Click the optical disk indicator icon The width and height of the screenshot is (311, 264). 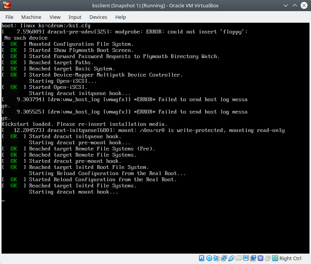pos(209,258)
